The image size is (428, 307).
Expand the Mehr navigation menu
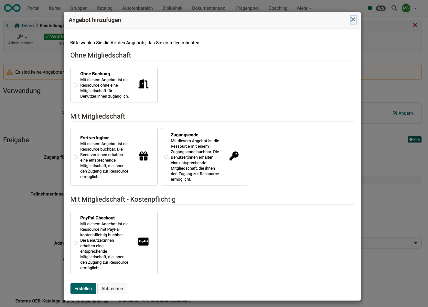[304, 8]
